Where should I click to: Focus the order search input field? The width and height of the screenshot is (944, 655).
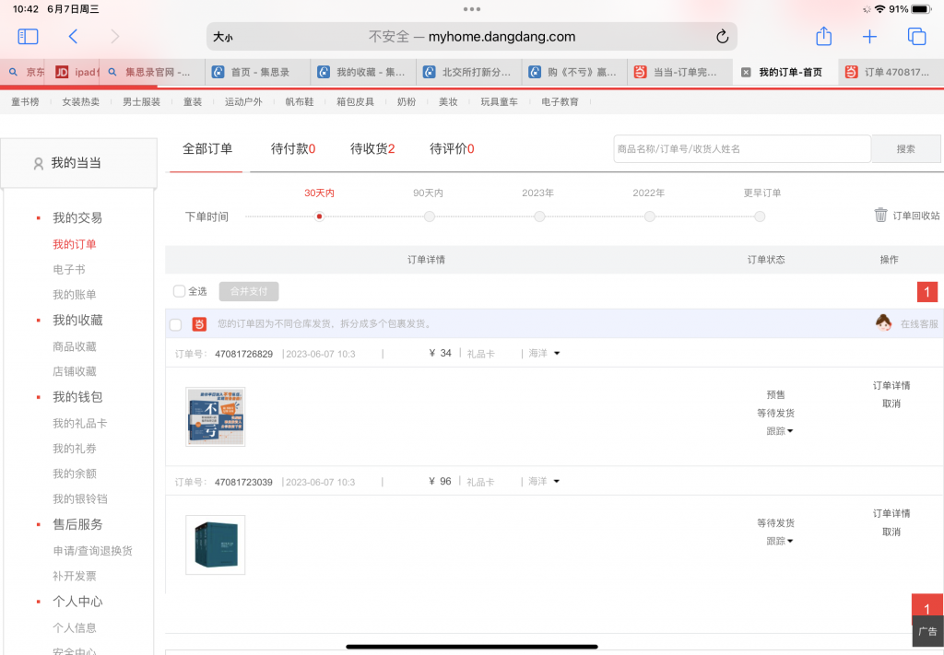point(741,148)
